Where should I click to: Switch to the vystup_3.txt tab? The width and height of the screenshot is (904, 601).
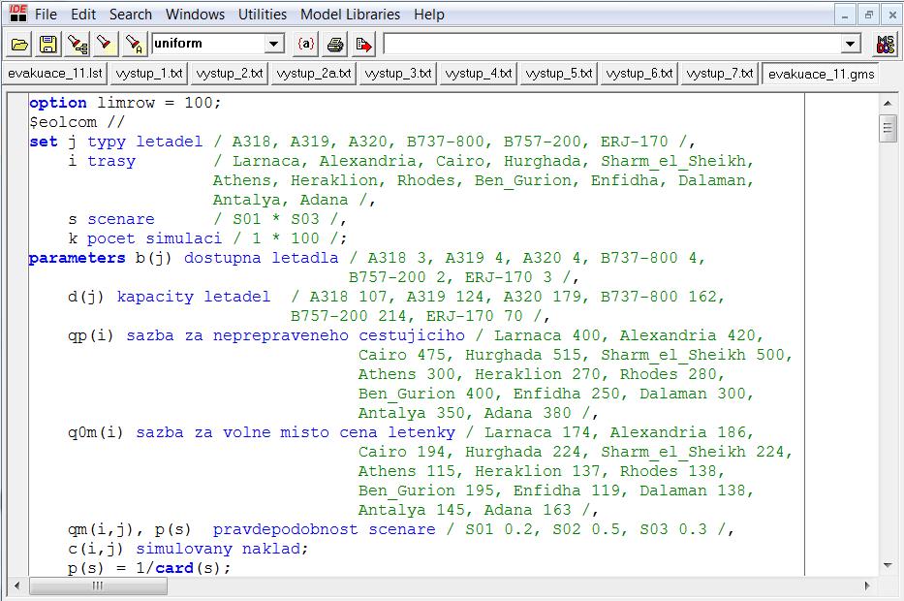(398, 74)
